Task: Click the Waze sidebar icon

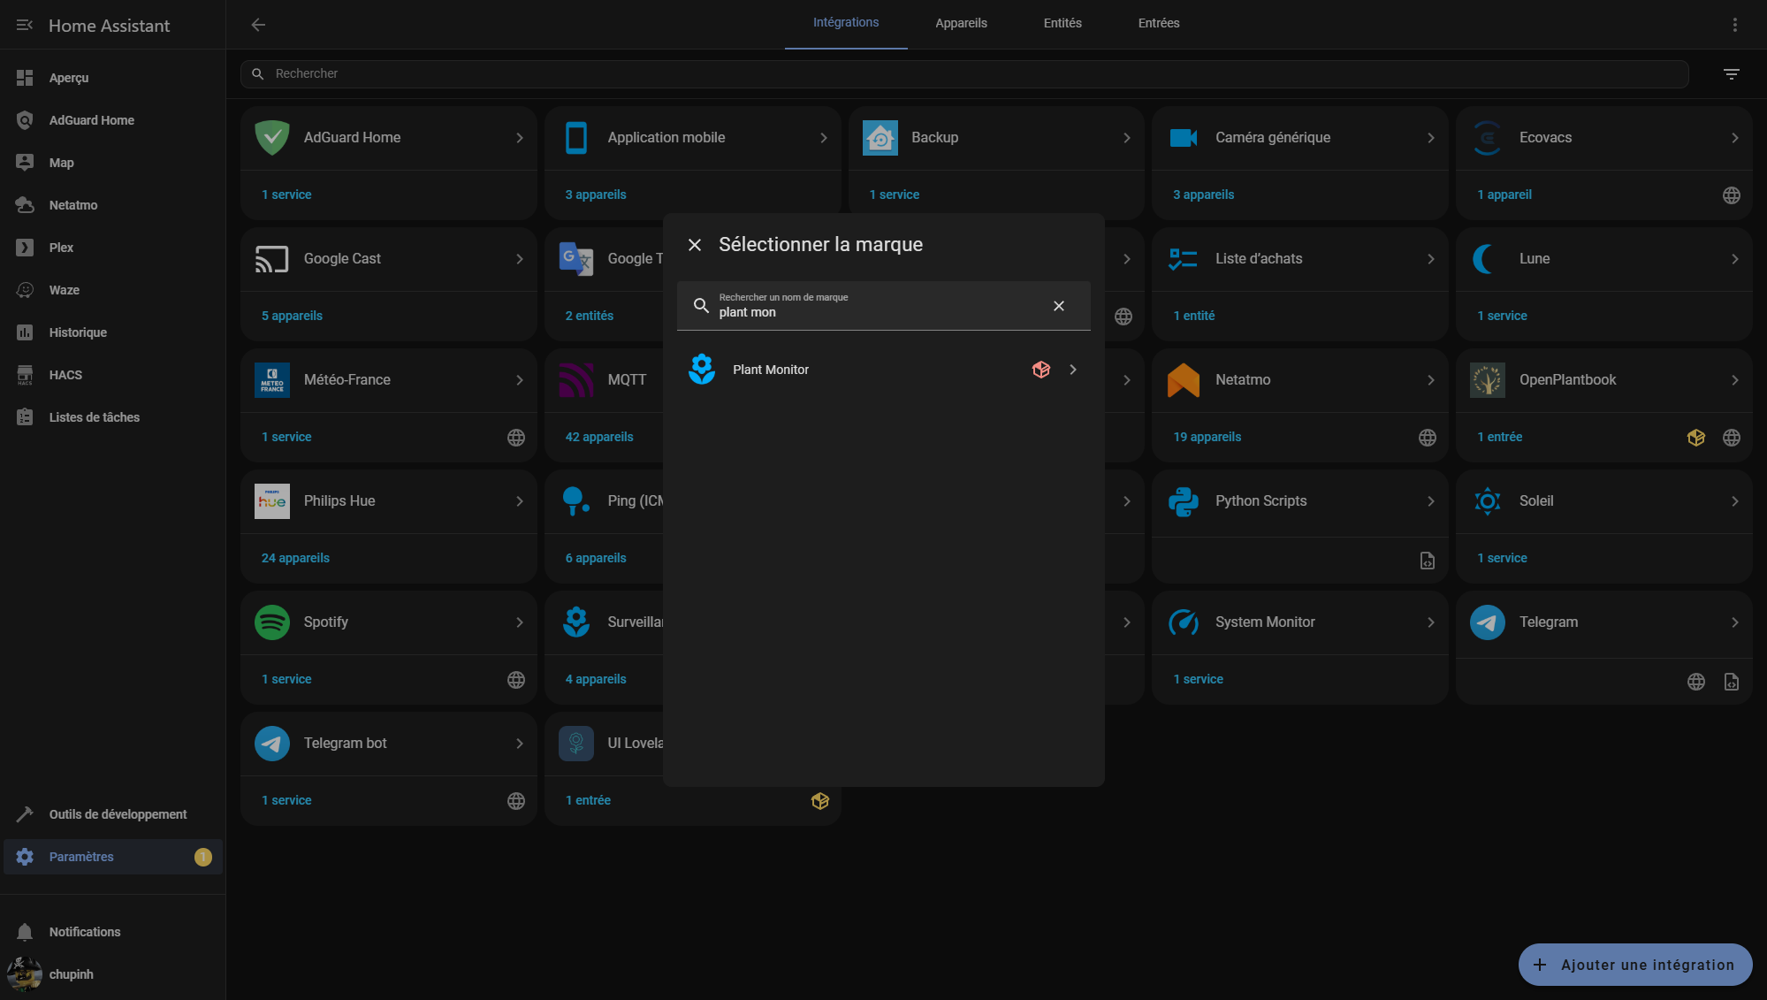Action: coord(25,290)
